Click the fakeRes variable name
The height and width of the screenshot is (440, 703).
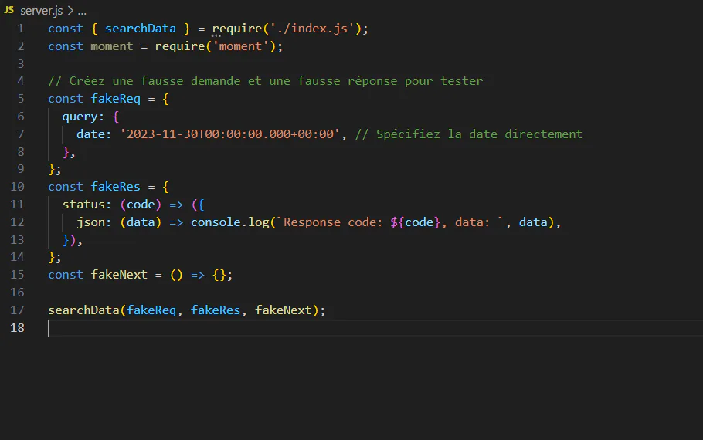[116, 186]
